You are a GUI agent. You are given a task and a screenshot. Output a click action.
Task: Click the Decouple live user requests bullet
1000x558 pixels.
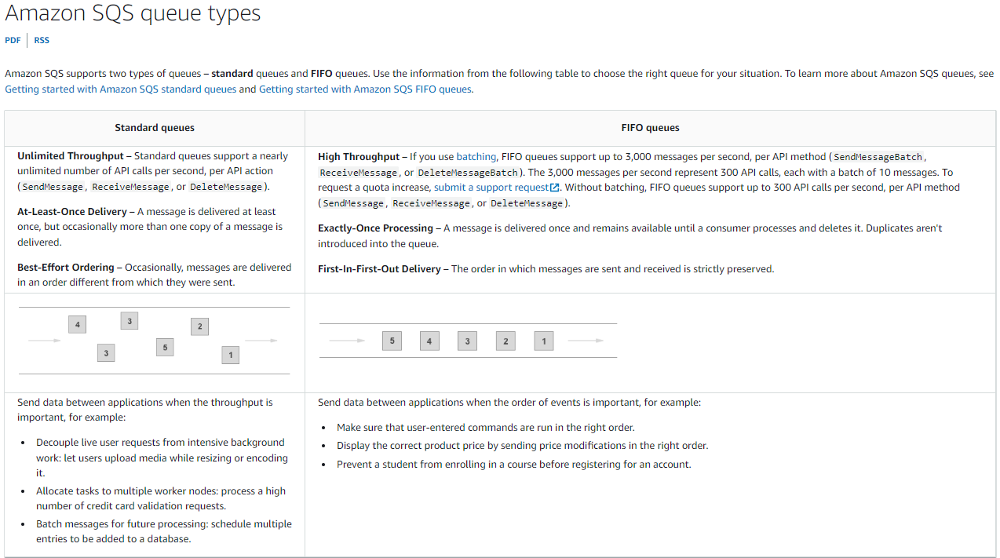[x=162, y=458]
